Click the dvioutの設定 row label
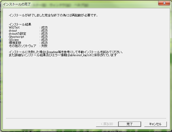Image resolution: width=172 pixels, height=132 pixels. tap(17, 34)
